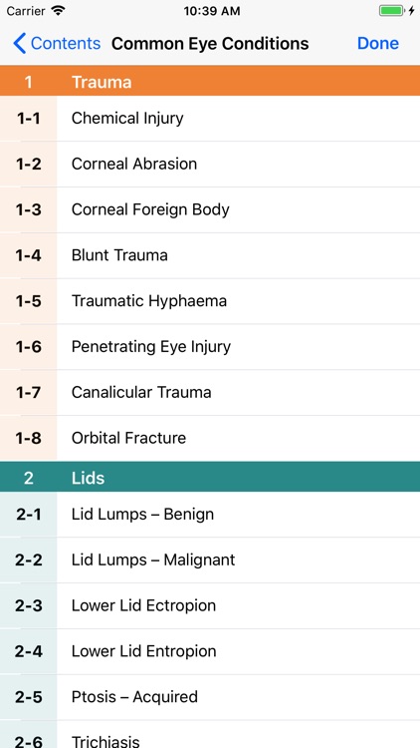Select Corneal Foreign Body item
Image resolution: width=420 pixels, height=748 pixels.
(210, 209)
